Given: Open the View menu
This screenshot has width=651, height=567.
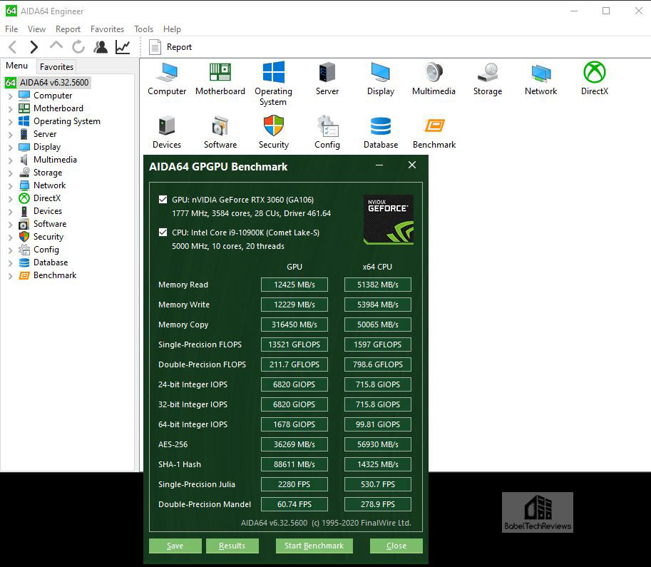Looking at the screenshot, I should click(x=36, y=29).
